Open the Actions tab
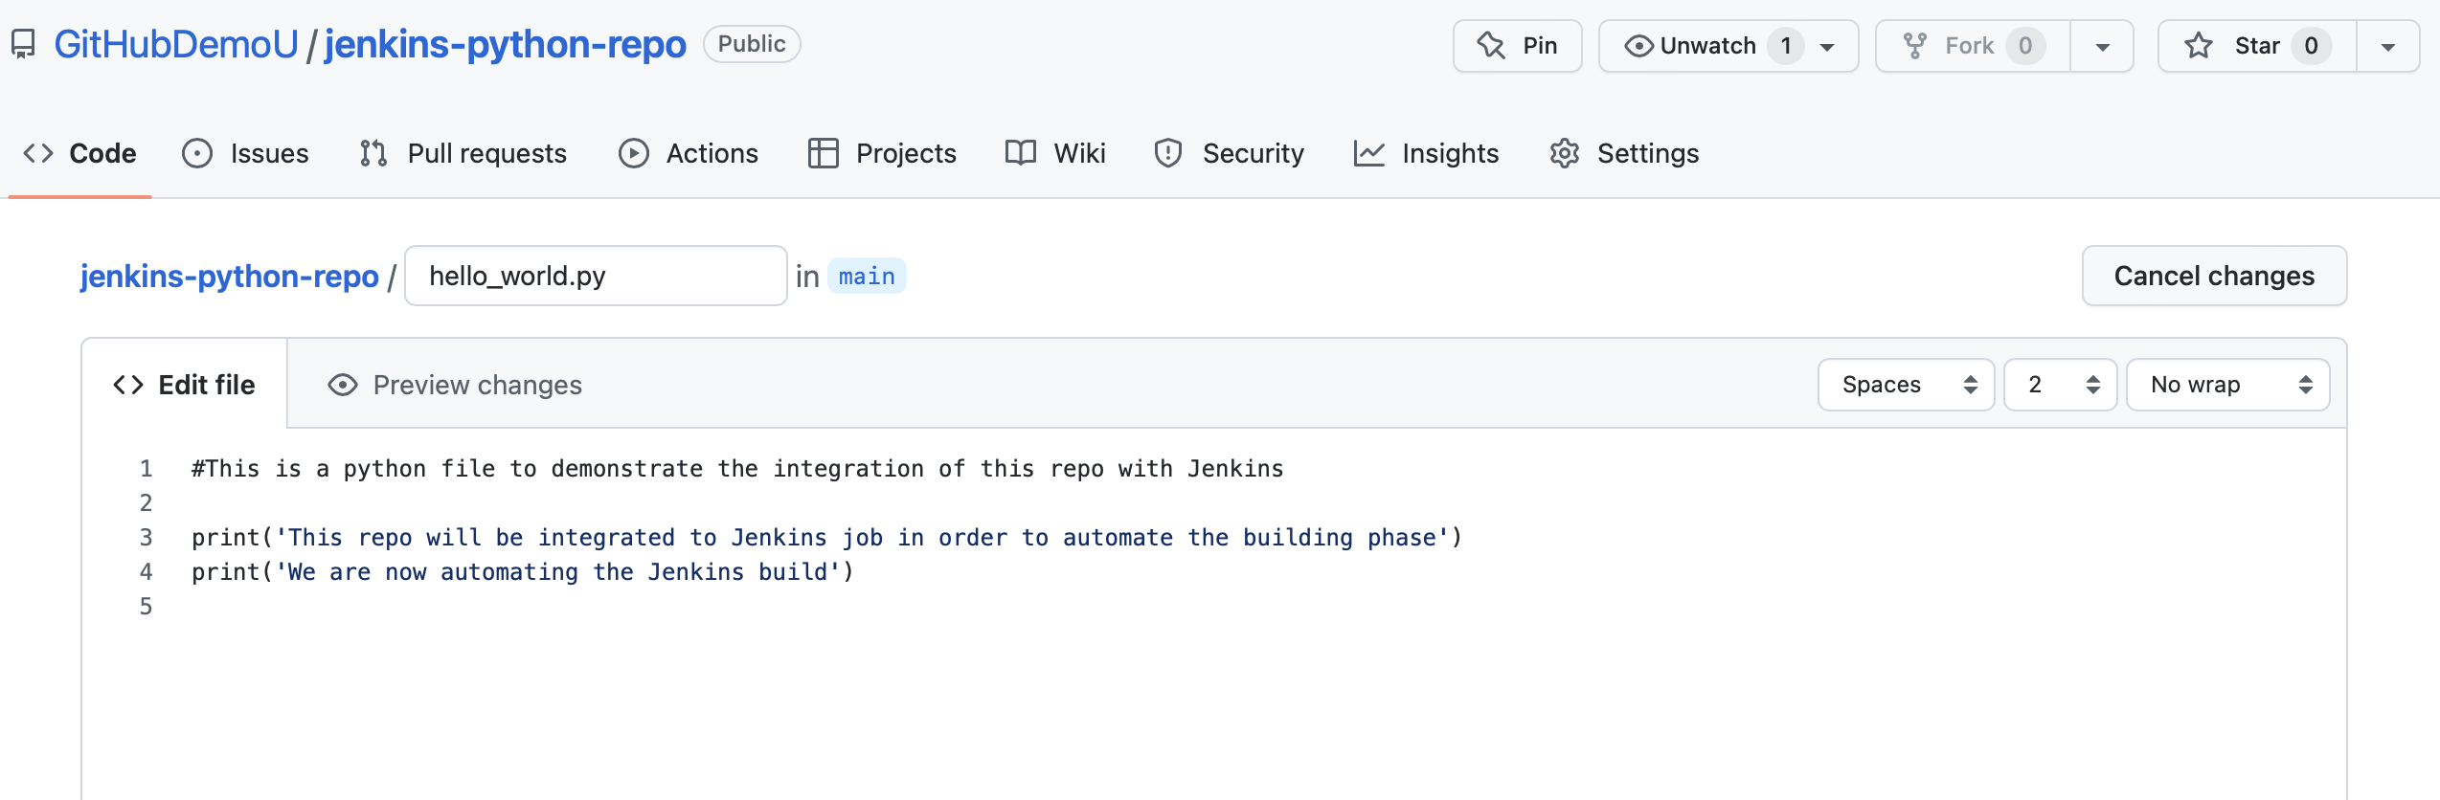This screenshot has height=800, width=2440. coord(689,153)
